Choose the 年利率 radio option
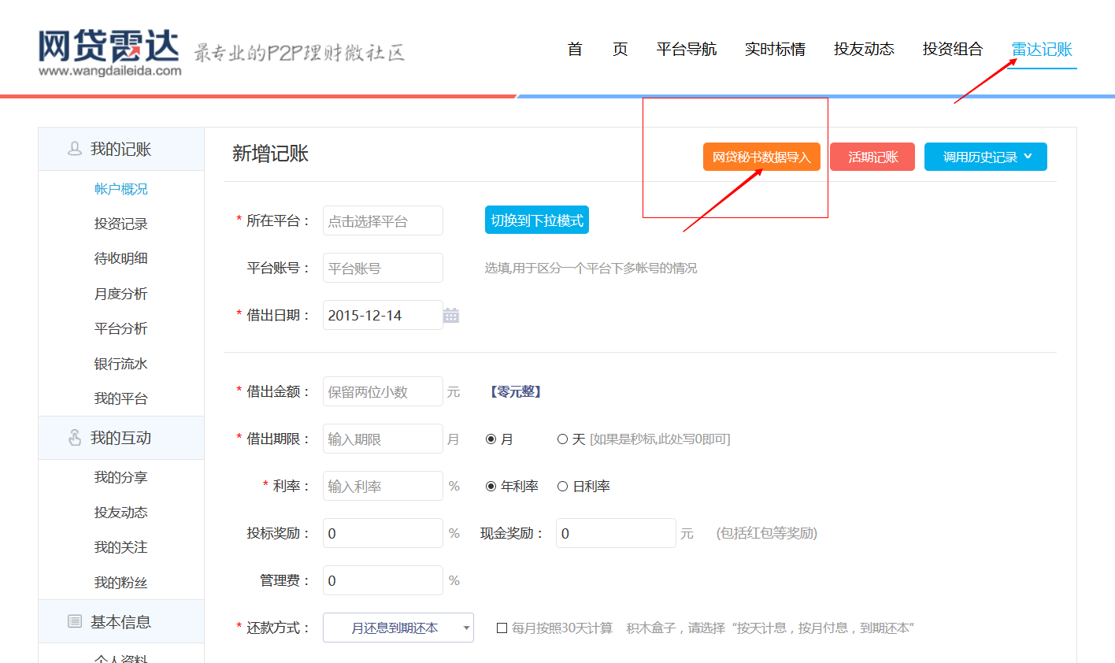This screenshot has height=663, width=1115. [491, 487]
